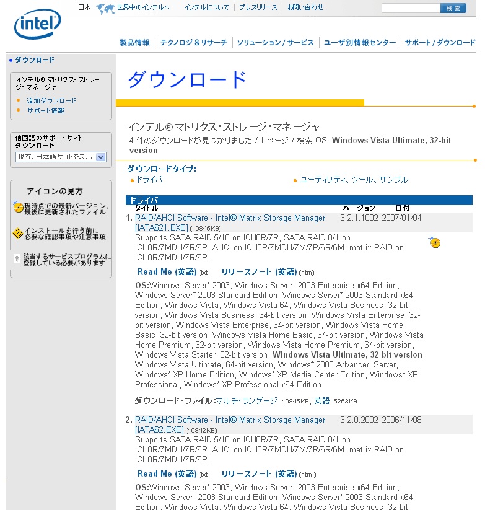Click アイコンの見方 legend heading
Screen dimensions: 485x510
click(55, 191)
